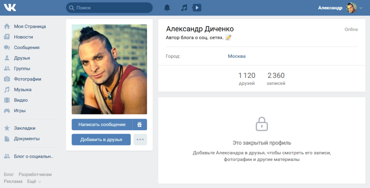Click the home icon for Моя Страница
Screen dimensions: 370x188
7,26
